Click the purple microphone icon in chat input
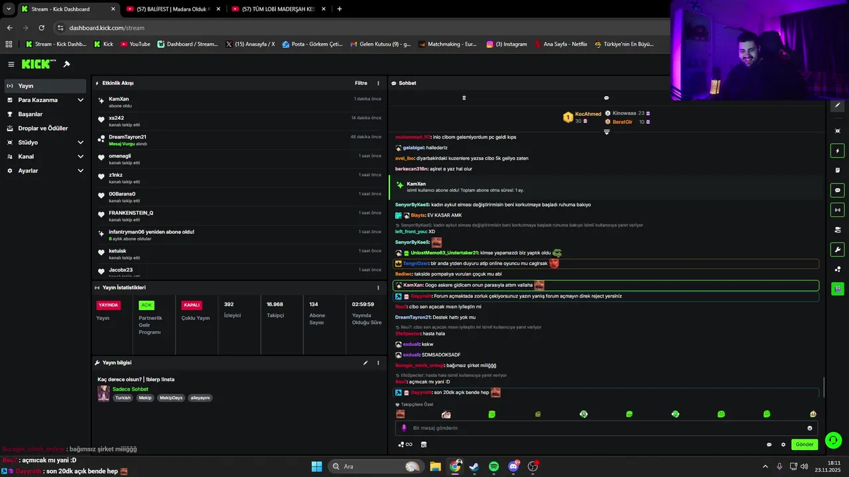849x477 pixels. click(404, 428)
